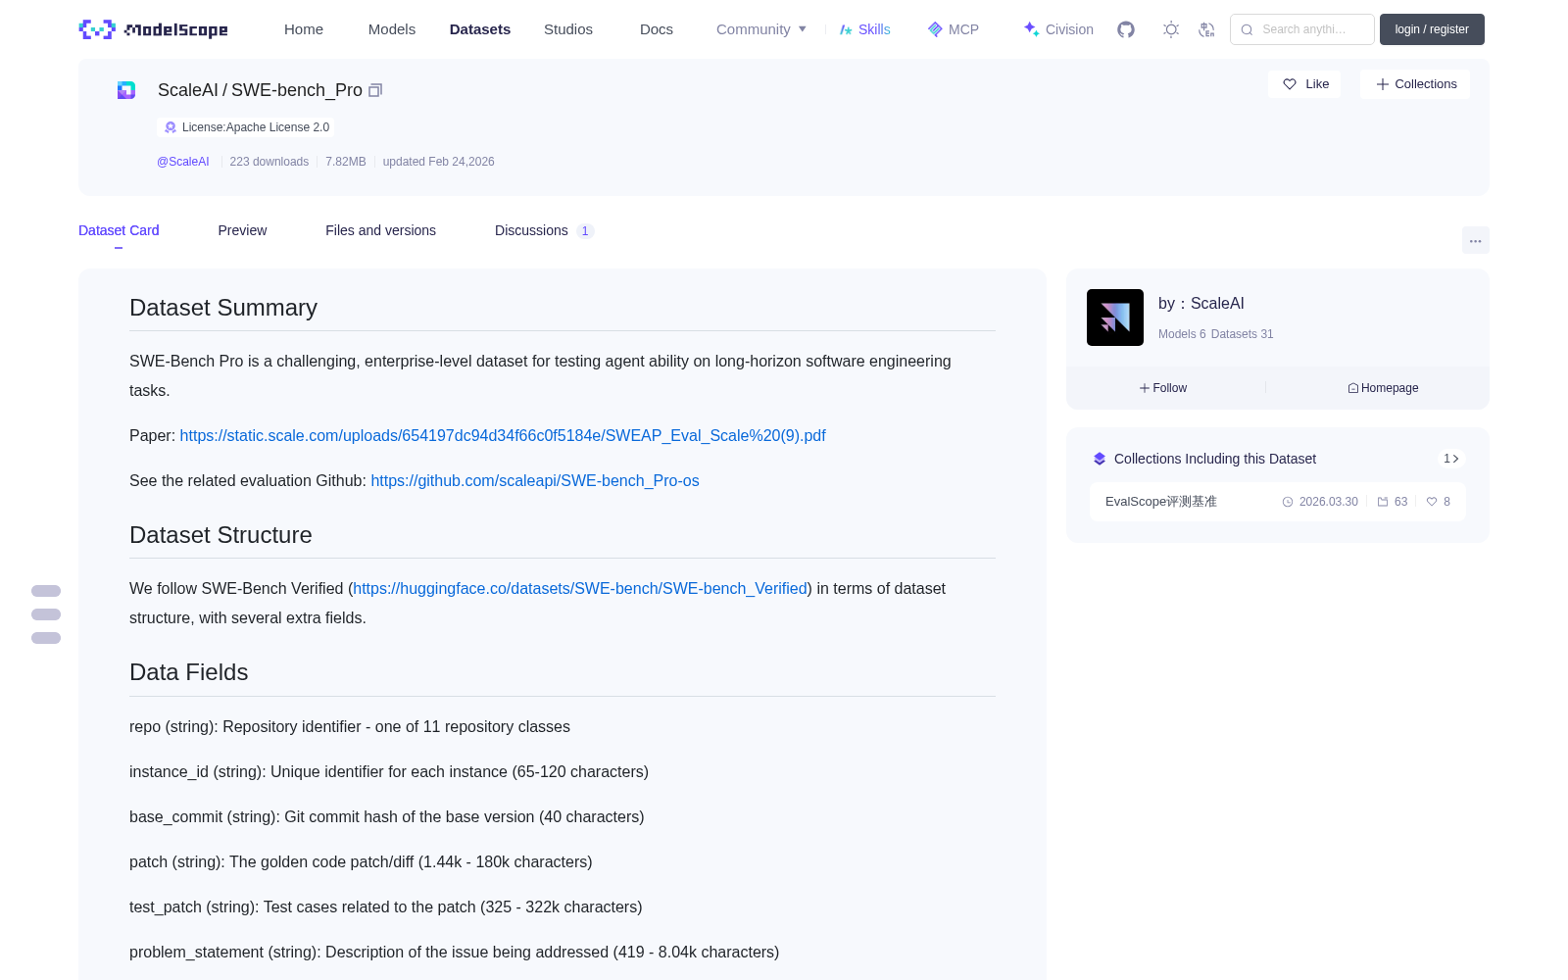Screen dimensions: 1568x980
Task: Expand the Community dropdown menu
Action: tap(761, 29)
